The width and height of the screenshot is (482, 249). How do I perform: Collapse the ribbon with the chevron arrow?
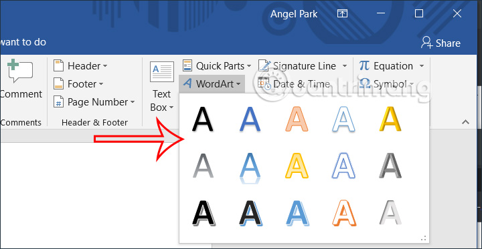[x=466, y=122]
